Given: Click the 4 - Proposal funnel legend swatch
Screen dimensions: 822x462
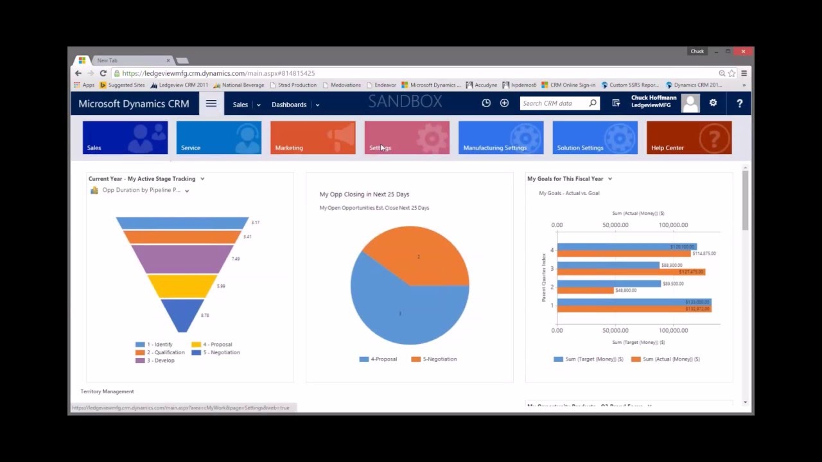Looking at the screenshot, I should (197, 345).
